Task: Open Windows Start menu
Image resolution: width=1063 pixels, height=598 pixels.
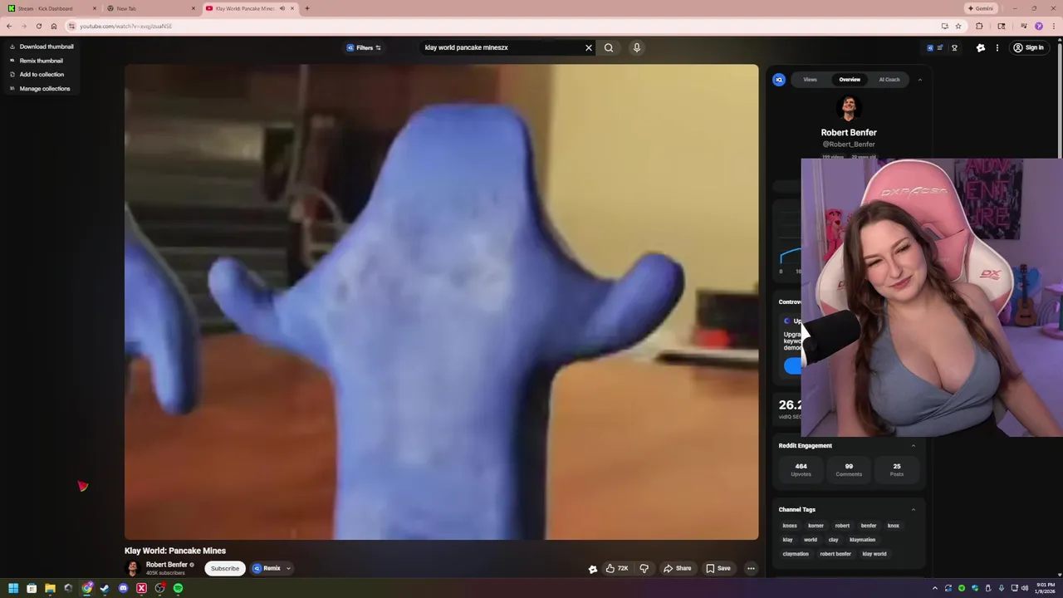Action: 13,588
